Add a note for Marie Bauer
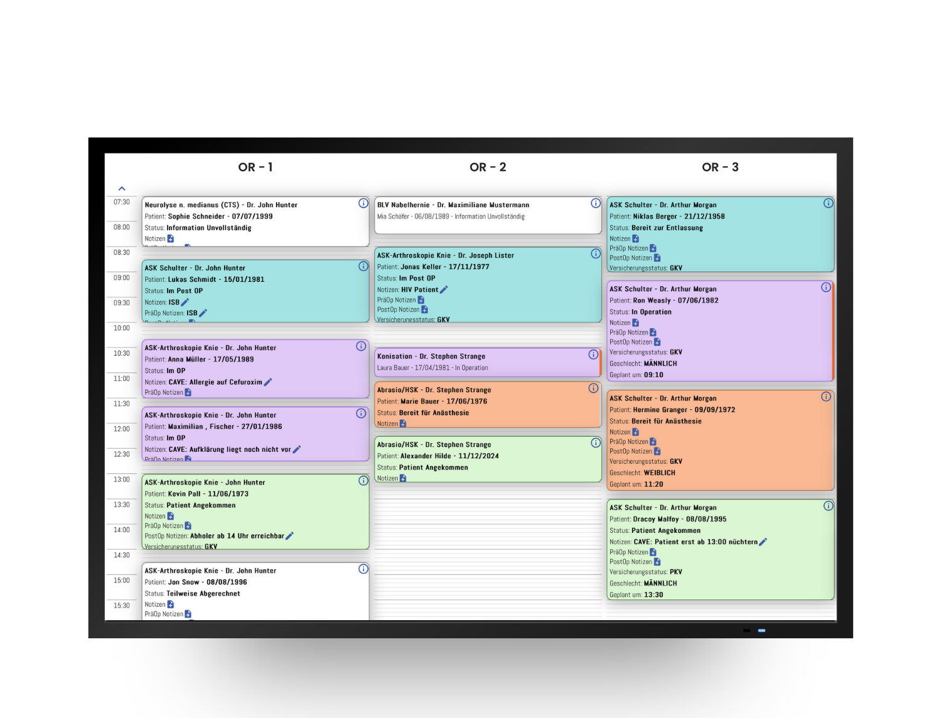 (403, 424)
